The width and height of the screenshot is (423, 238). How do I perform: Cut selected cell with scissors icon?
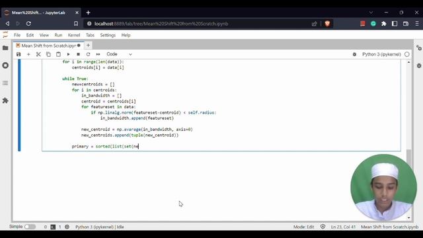point(38,54)
